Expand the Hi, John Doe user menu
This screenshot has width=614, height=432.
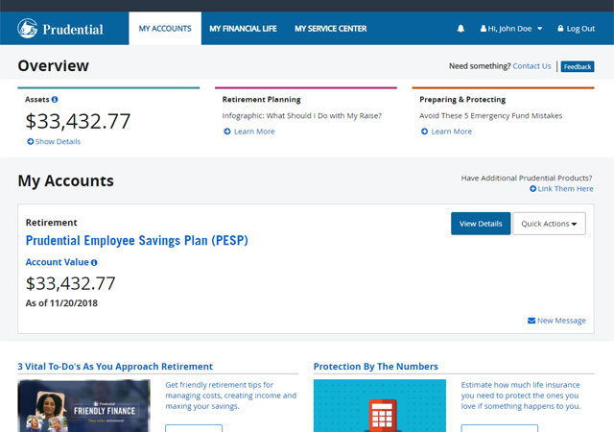point(511,29)
